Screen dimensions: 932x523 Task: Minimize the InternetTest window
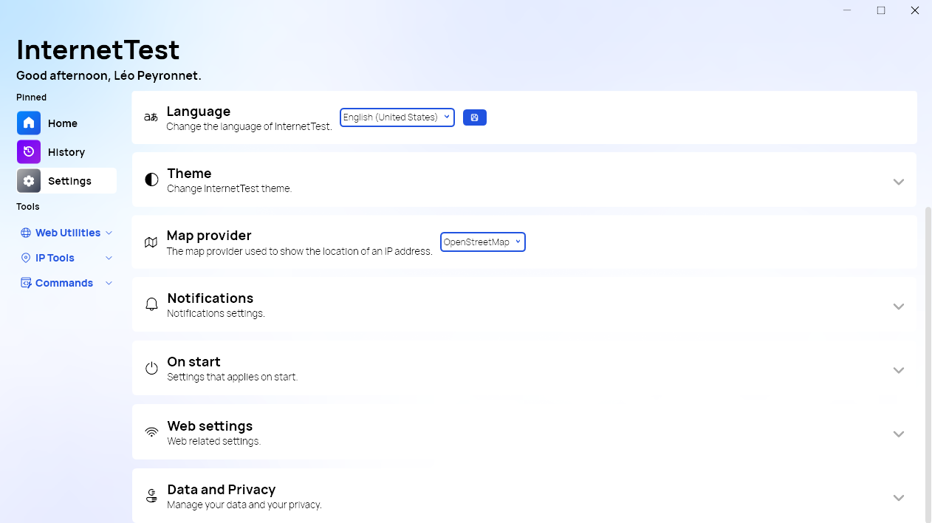[x=847, y=10]
